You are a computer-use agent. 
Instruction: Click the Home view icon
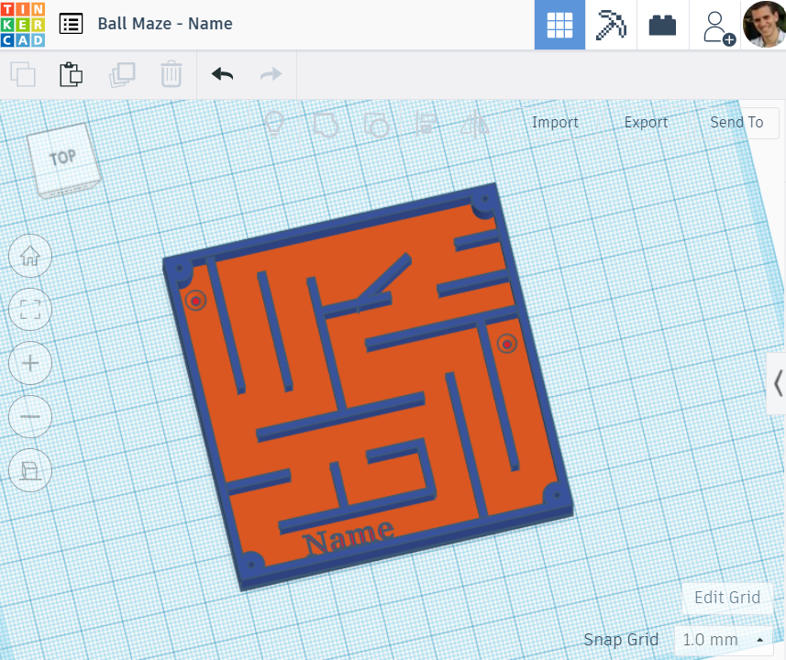click(29, 256)
